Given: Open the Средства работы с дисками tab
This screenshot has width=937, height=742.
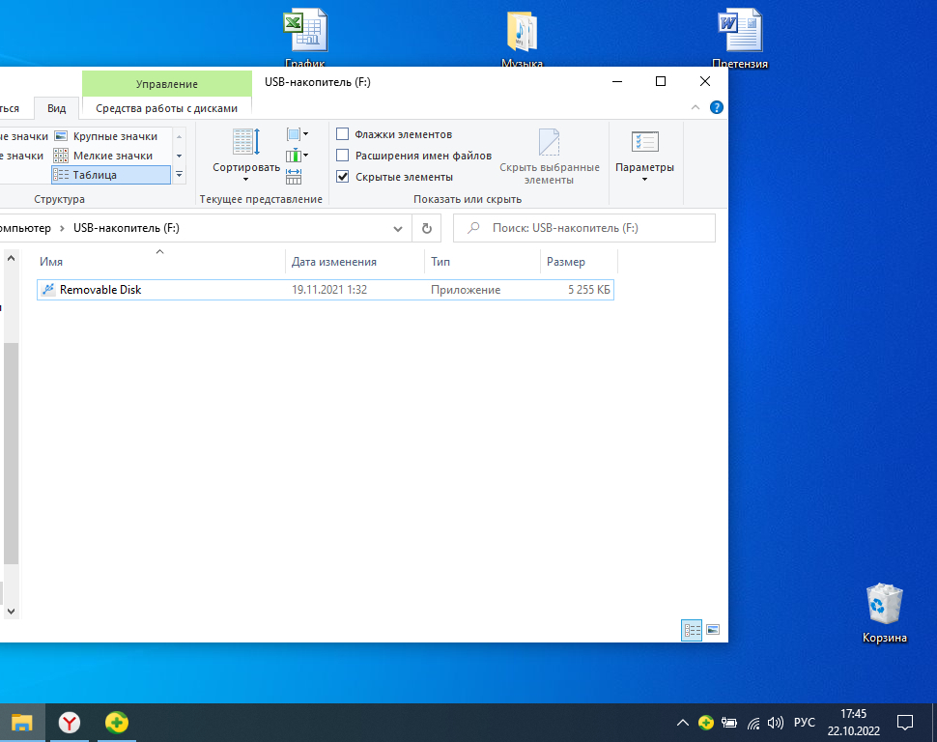Looking at the screenshot, I should pyautogui.click(x=166, y=109).
